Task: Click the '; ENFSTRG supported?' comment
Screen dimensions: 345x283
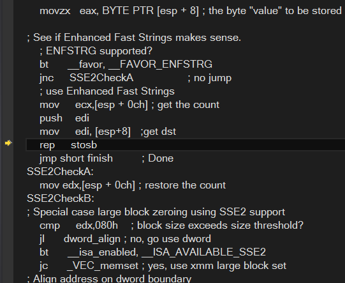Action: pyautogui.click(x=96, y=51)
